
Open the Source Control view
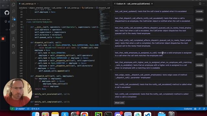[13, 18]
